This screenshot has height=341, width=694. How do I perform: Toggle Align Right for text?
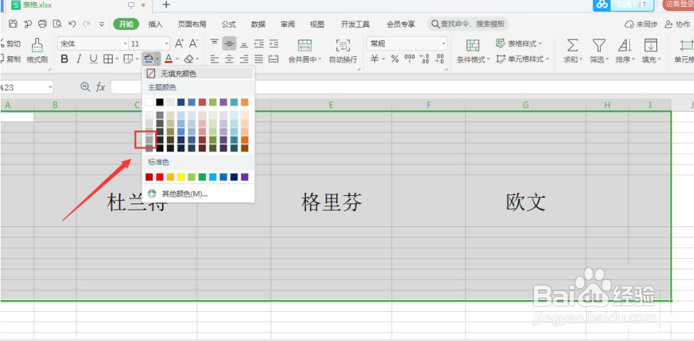click(x=244, y=59)
